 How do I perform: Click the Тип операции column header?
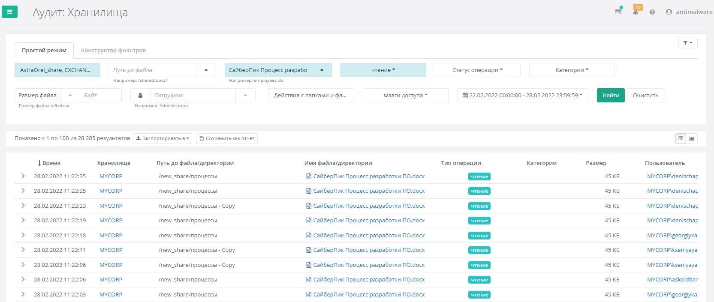(461, 163)
